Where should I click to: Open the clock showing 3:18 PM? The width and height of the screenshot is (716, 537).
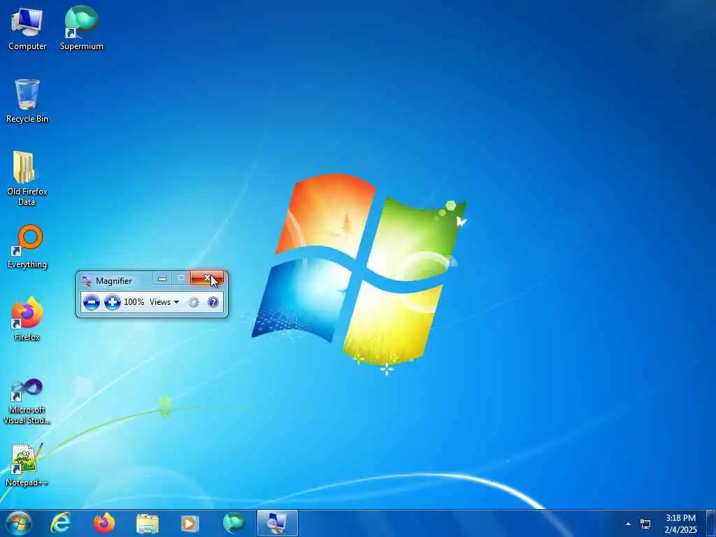tap(681, 524)
